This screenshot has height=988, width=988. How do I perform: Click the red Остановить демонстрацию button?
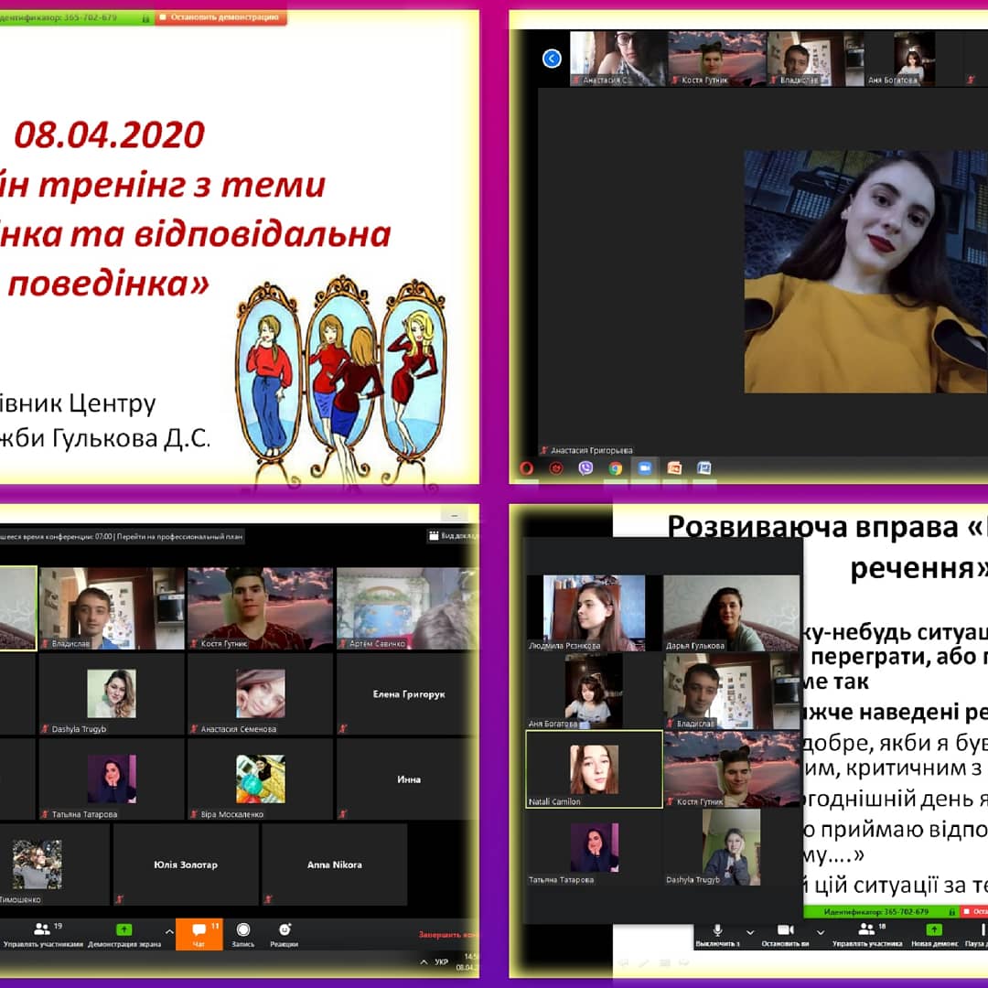coord(220,16)
